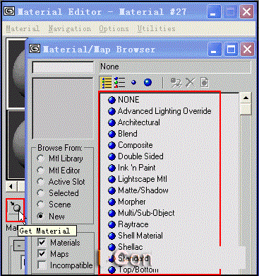
Task: Open the Navigation menu
Action: (70, 29)
